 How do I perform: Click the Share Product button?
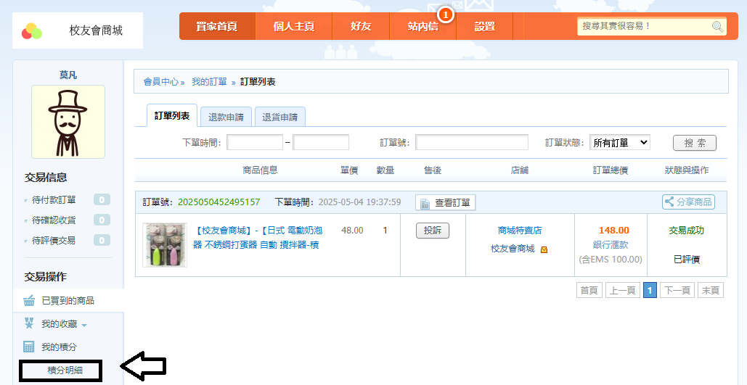tap(688, 202)
